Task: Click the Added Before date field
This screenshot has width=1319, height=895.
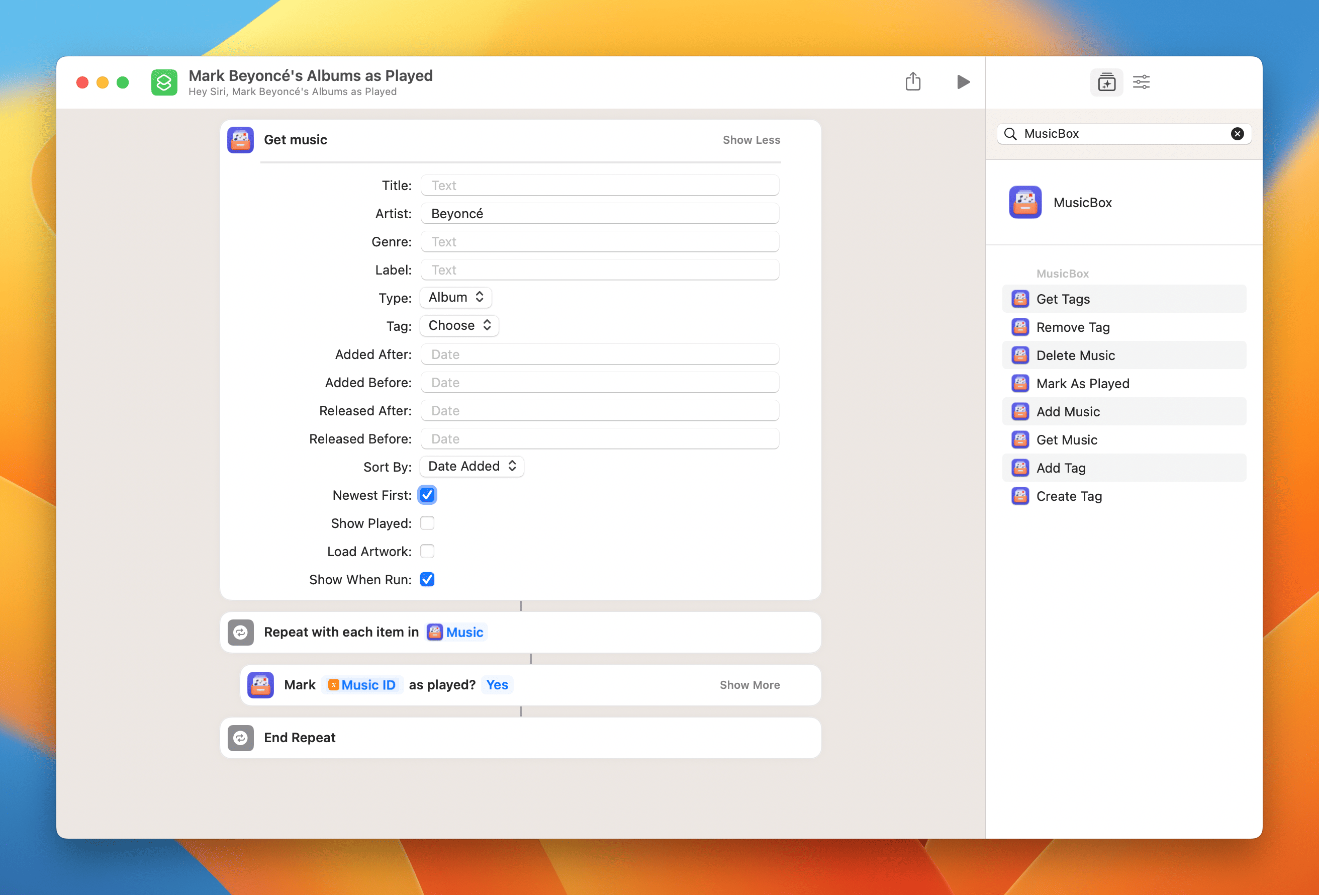Action: [599, 383]
